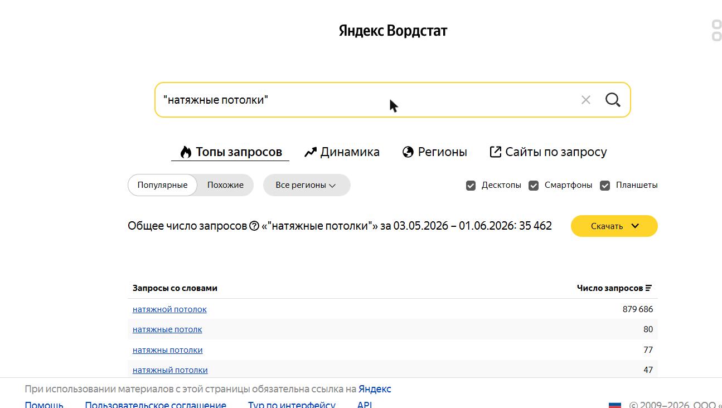Switch to the Похожие option

pos(225,185)
